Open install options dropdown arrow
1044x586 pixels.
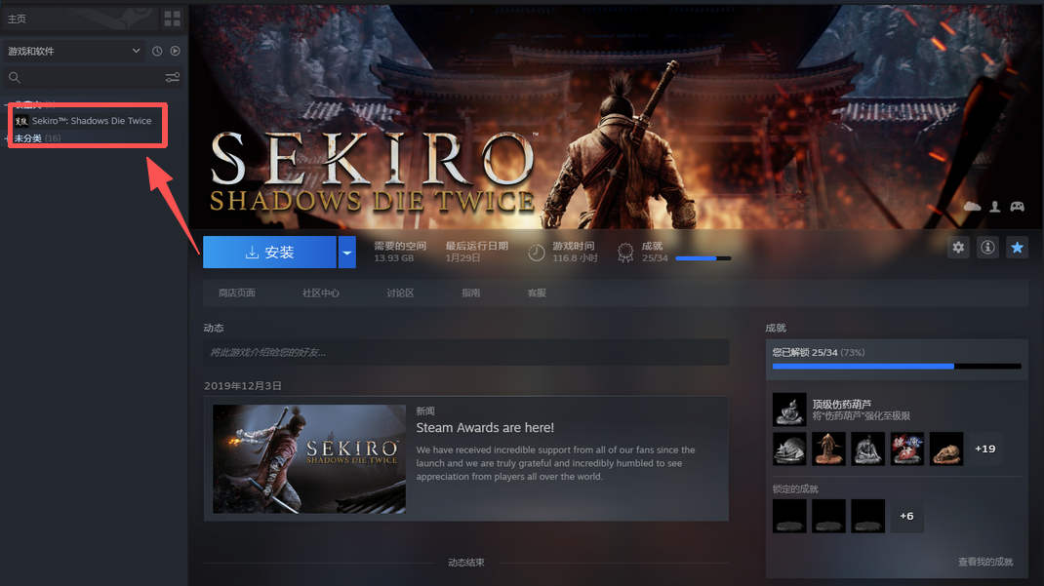coord(346,253)
